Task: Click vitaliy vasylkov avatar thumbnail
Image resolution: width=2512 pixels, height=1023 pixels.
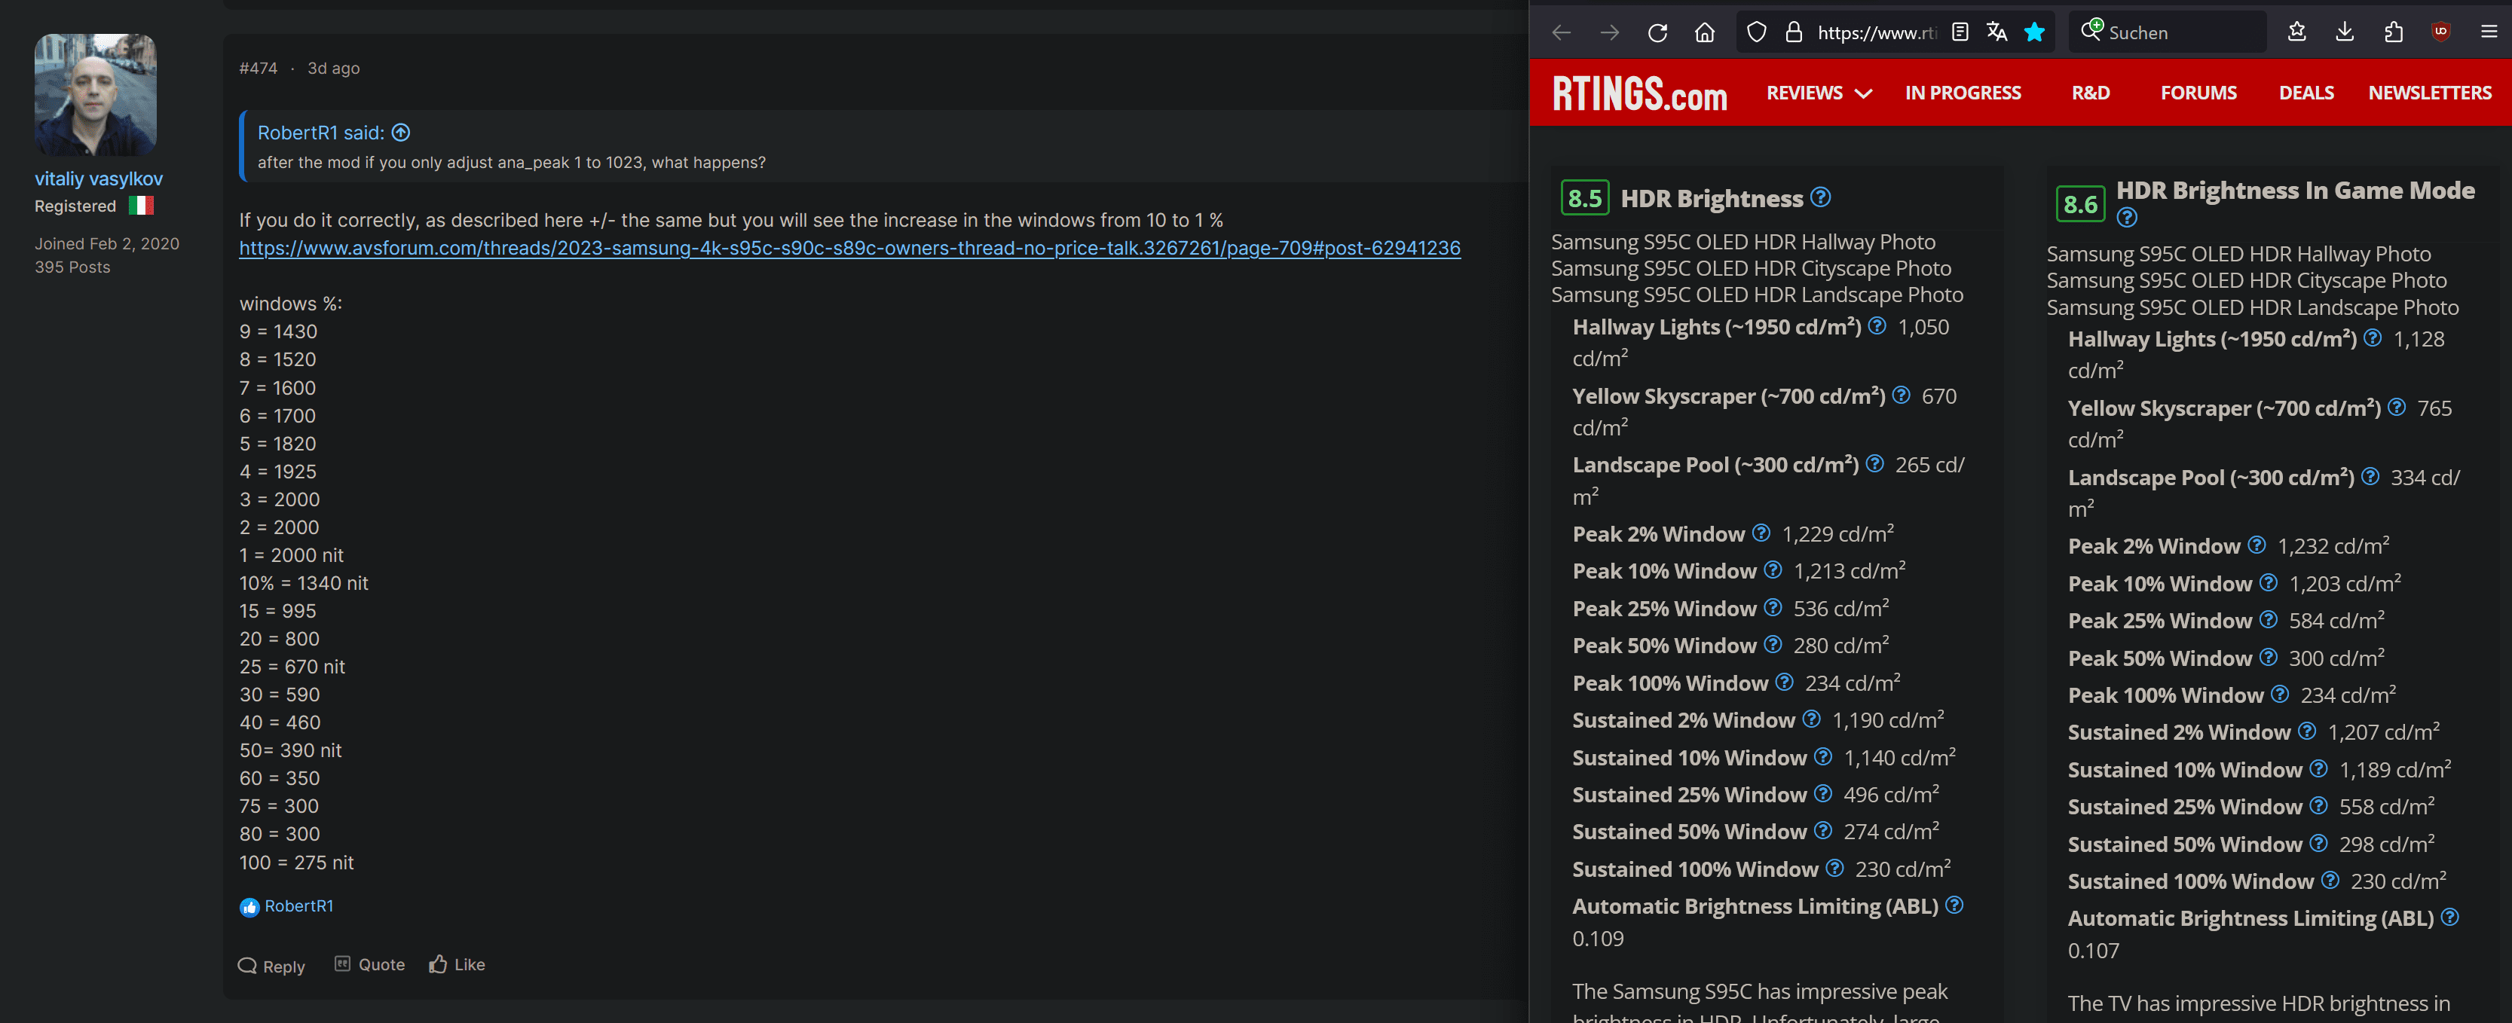Action: [x=96, y=94]
